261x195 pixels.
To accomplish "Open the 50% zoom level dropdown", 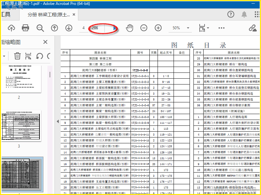I will [x=188, y=28].
